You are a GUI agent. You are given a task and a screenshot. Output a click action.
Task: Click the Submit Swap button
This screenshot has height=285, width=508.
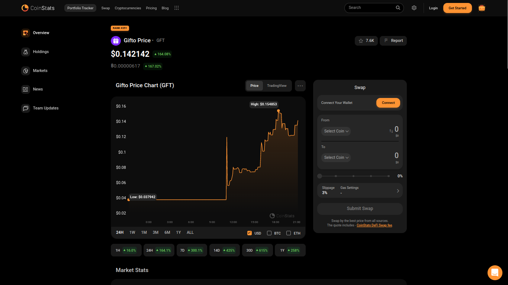click(x=360, y=209)
